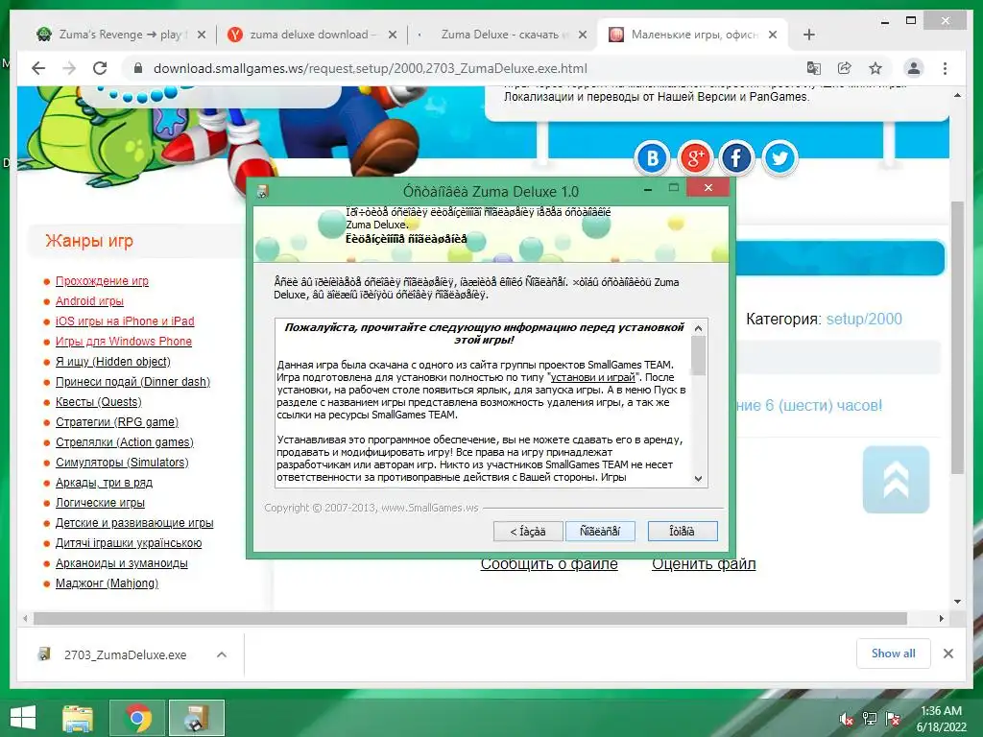The height and width of the screenshot is (737, 983).
Task: Click the network tray icon
Action: 870,719
